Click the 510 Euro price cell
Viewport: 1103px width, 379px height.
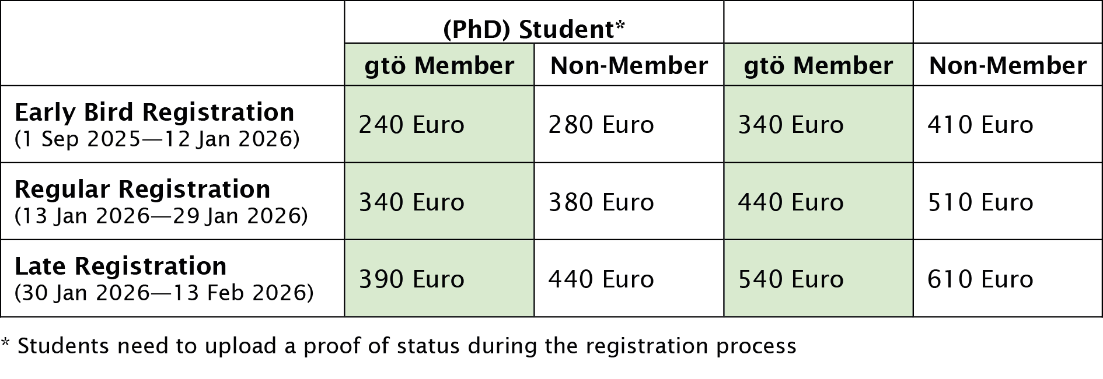tap(980, 202)
